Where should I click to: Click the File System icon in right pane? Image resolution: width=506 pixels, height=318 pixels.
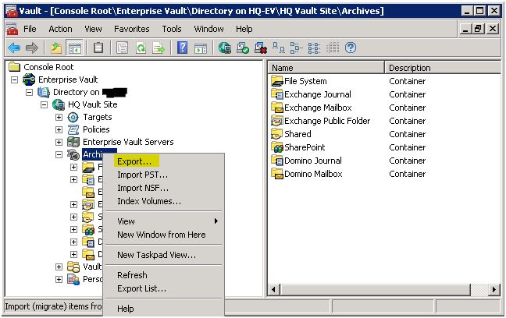point(277,81)
